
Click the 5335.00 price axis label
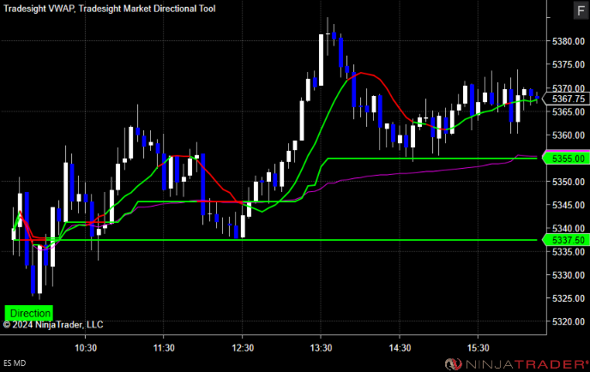tap(569, 252)
